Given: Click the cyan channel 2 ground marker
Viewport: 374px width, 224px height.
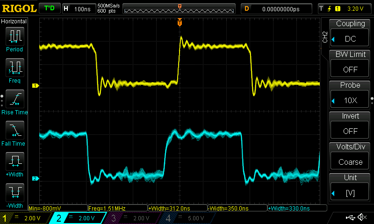Looking at the screenshot, I should click(x=36, y=179).
